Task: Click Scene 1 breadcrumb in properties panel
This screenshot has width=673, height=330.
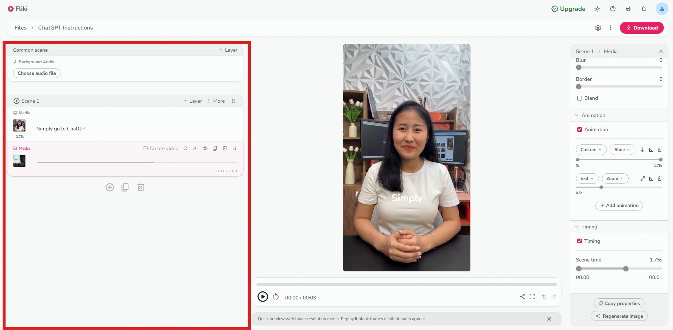Action: (585, 51)
